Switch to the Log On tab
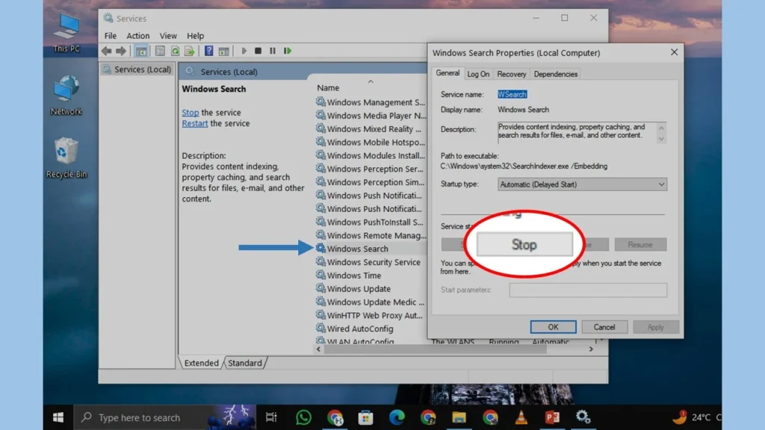This screenshot has width=765, height=430. point(478,74)
